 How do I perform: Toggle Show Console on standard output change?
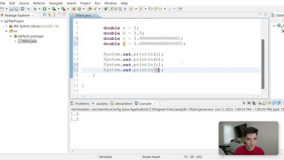tap(274, 103)
